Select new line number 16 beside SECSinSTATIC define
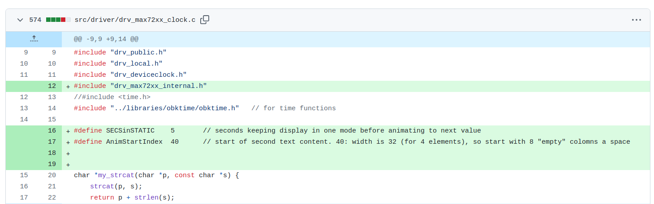654x204 pixels. point(52,131)
